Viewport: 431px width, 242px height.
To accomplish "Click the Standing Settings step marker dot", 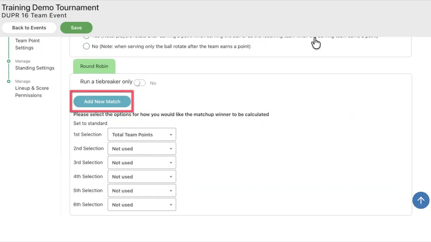I will point(9,61).
